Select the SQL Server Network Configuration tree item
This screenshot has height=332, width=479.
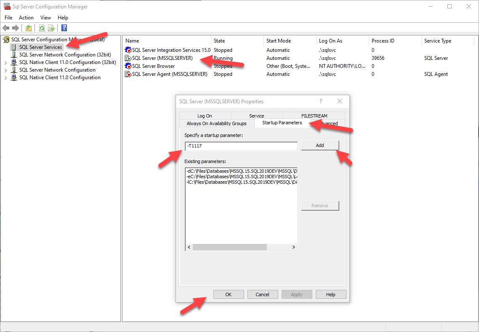57,70
